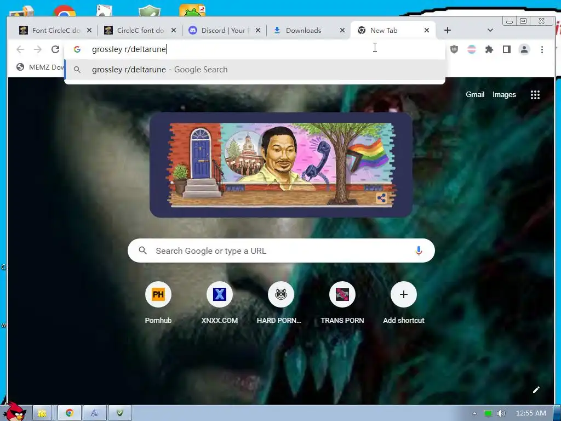Open the Downloads tab
561x421 pixels.
coord(304,31)
